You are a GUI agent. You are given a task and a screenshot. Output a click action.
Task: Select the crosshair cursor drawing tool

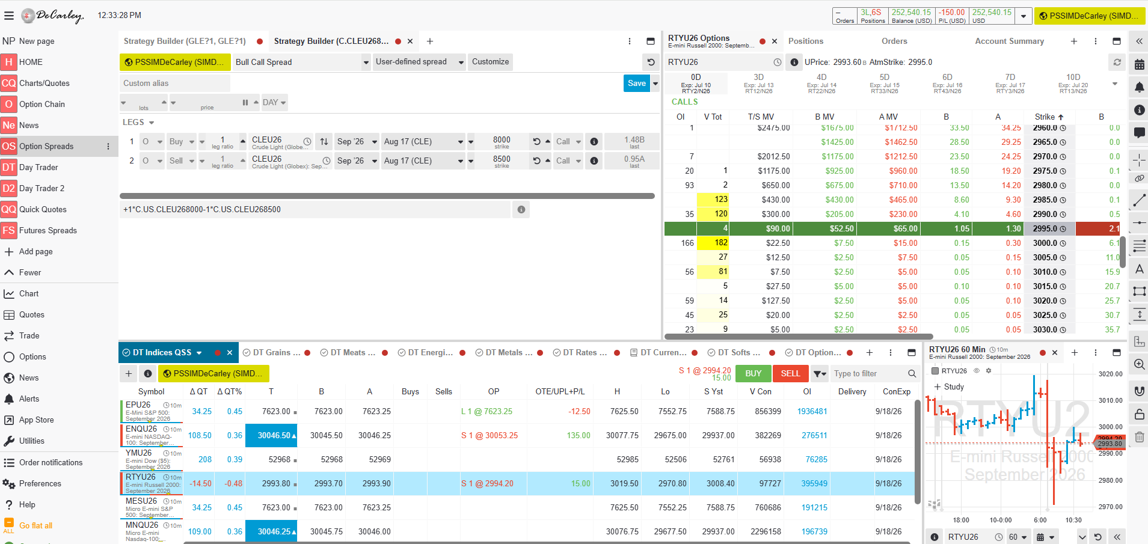[1139, 160]
